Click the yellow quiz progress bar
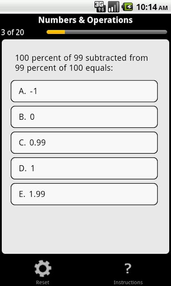Image resolution: width=171 pixels, height=286 pixels. (56, 32)
